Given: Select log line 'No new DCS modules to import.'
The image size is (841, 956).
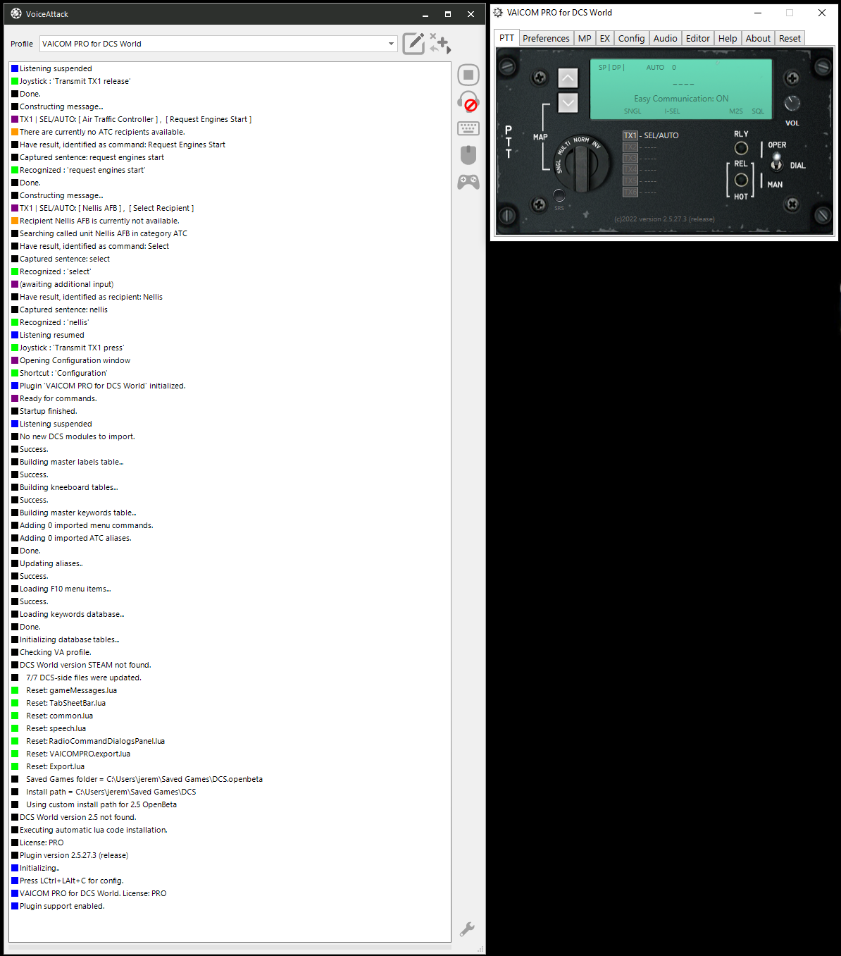Looking at the screenshot, I should pyautogui.click(x=77, y=436).
